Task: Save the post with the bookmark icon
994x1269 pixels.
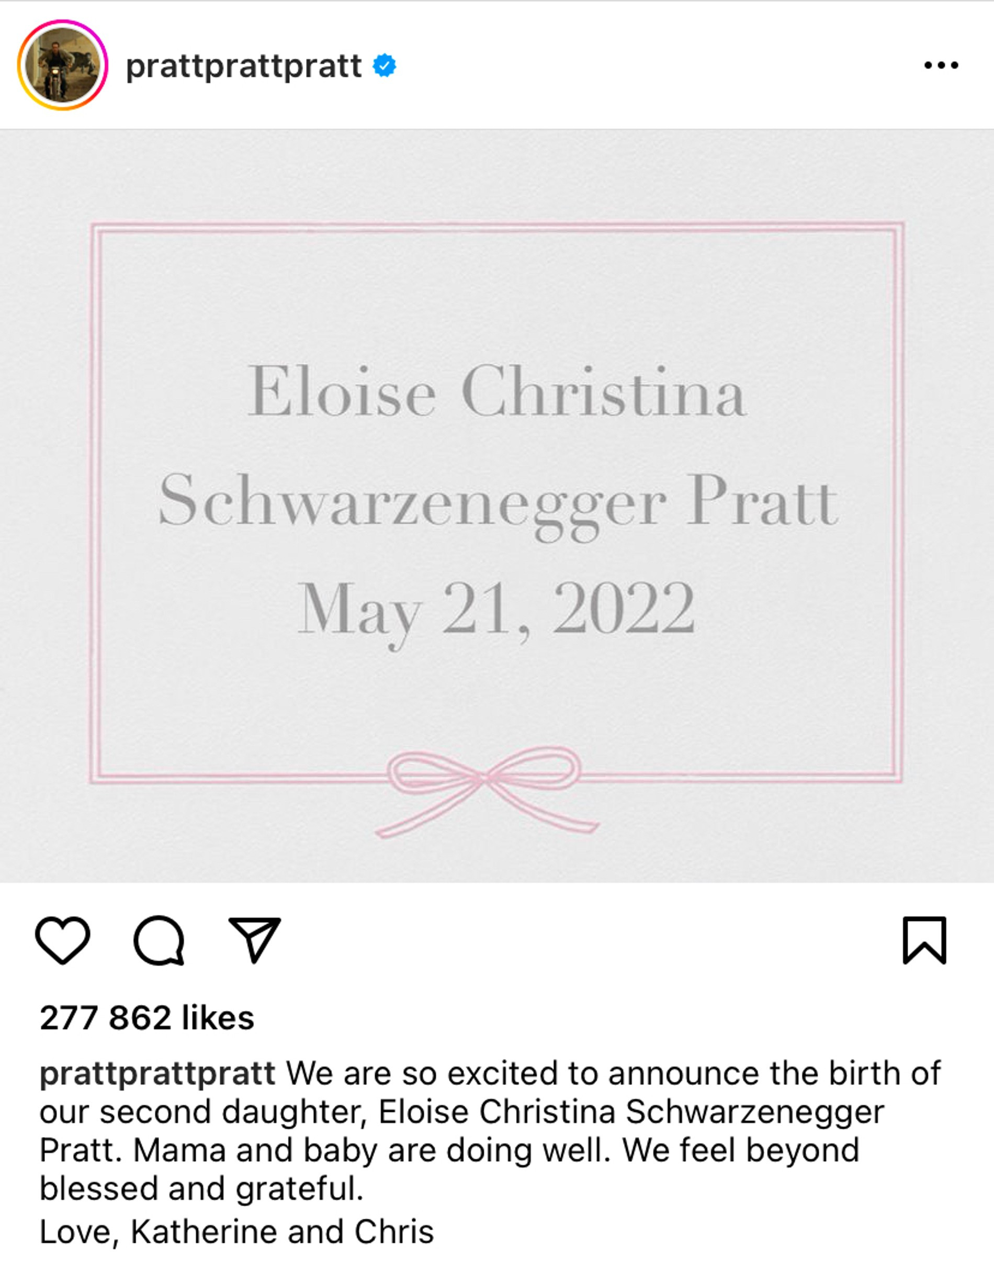Action: (925, 940)
